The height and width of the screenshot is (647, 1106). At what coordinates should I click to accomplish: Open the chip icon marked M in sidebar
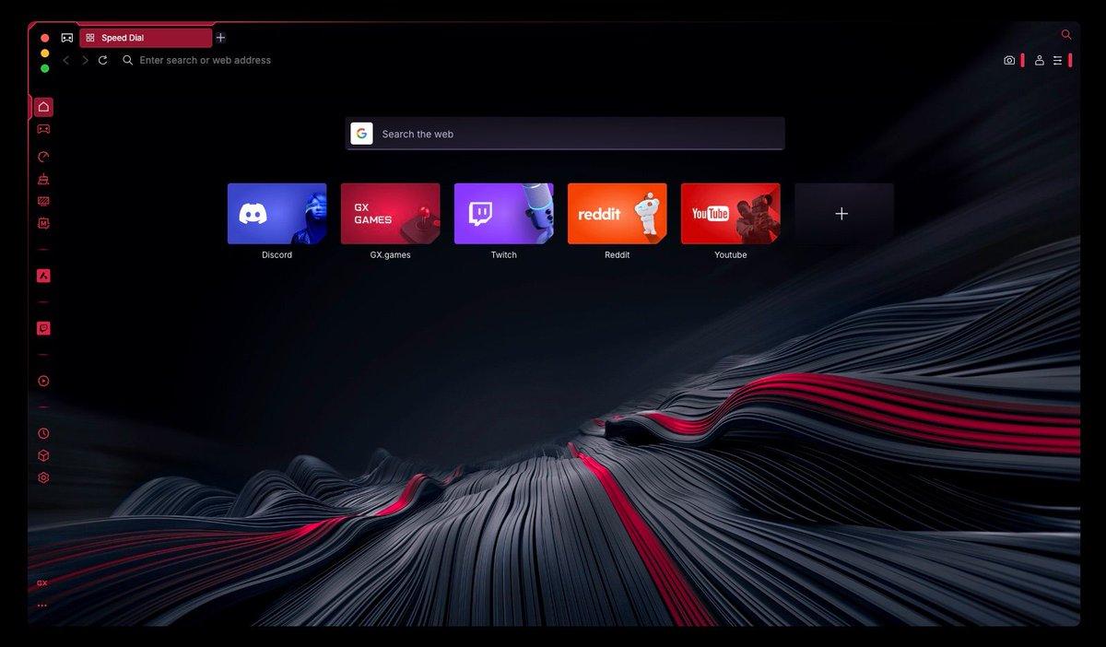pyautogui.click(x=43, y=223)
